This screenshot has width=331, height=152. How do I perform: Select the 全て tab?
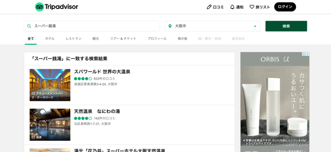coord(31,38)
